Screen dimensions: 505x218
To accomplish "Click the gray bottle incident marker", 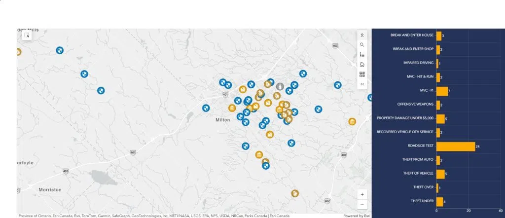I will tap(280, 87).
